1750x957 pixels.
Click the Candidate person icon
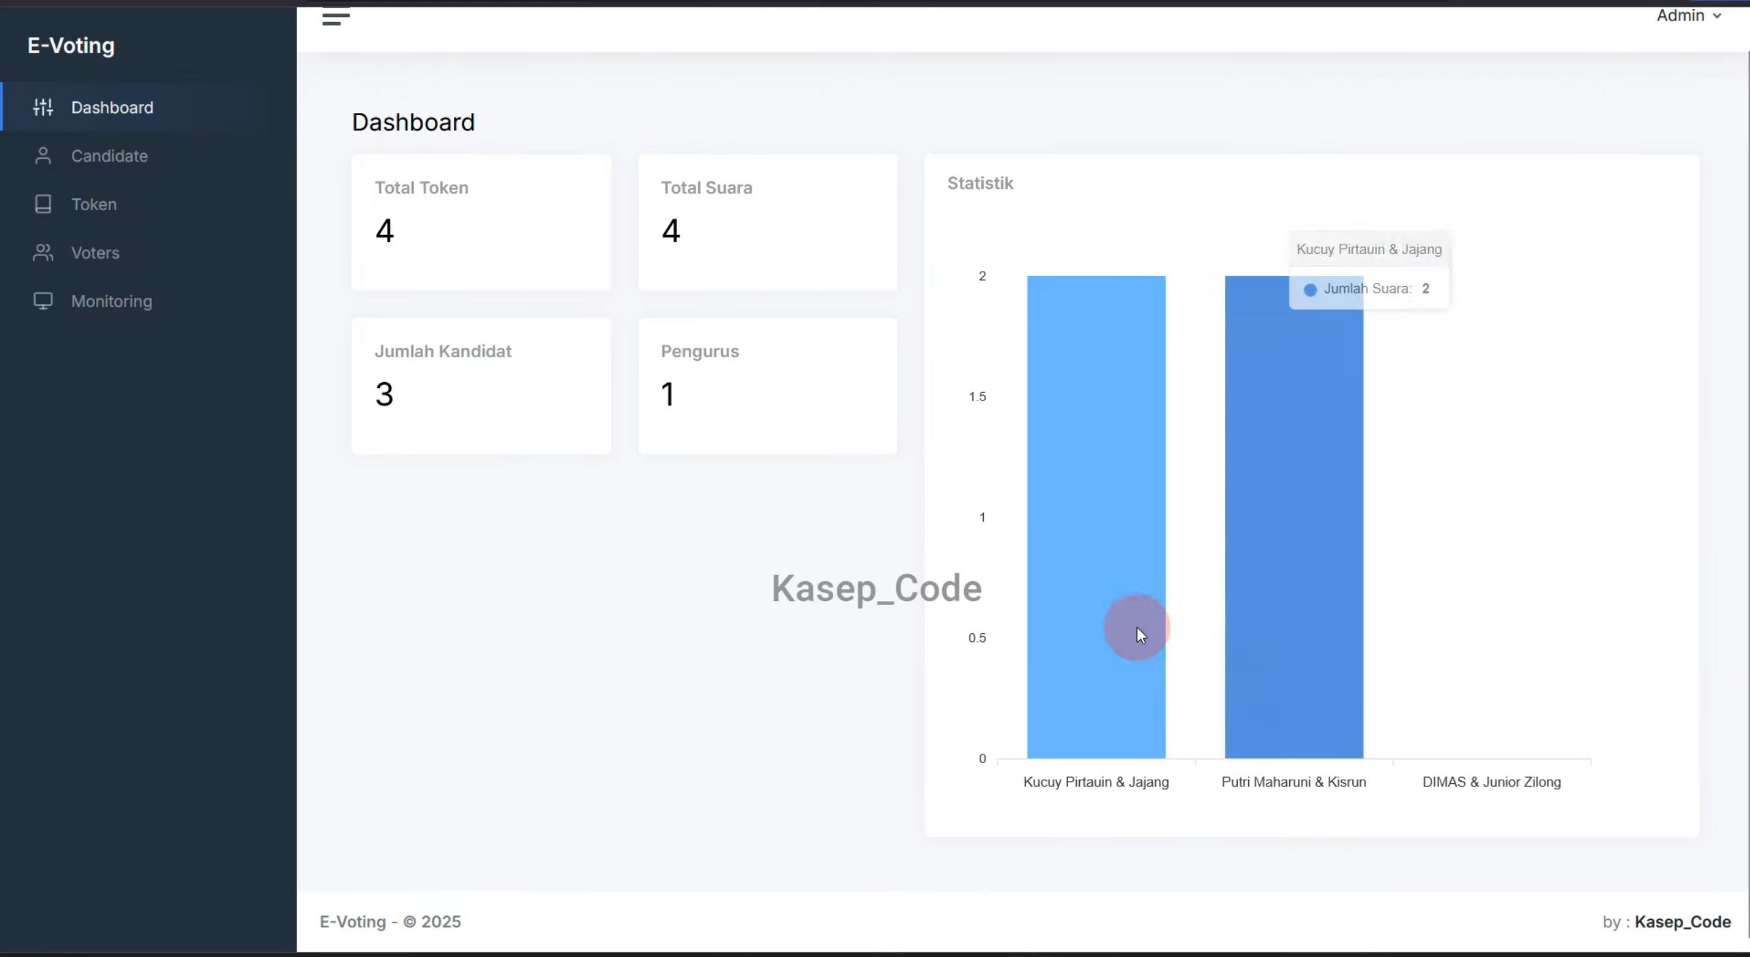click(x=43, y=156)
